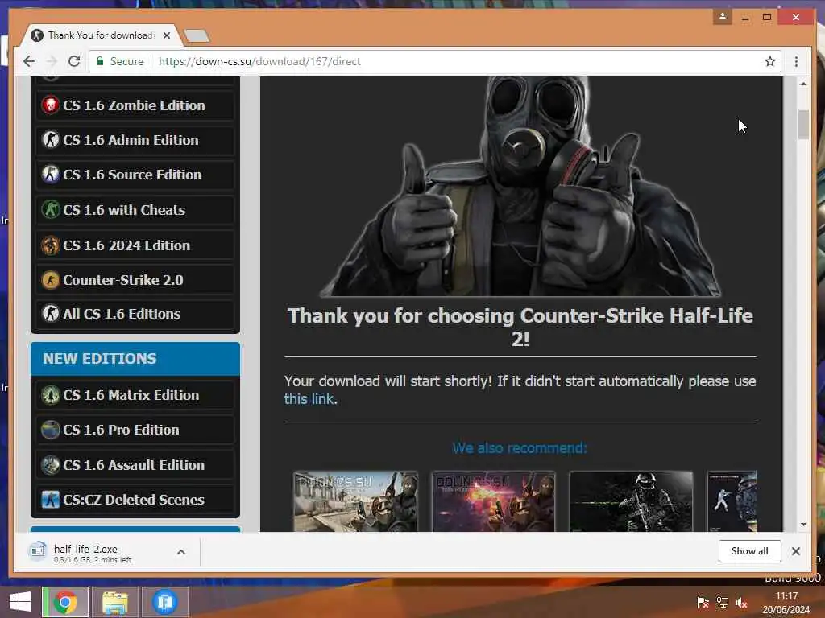Open File Explorer from taskbar
The image size is (825, 618).
[114, 602]
